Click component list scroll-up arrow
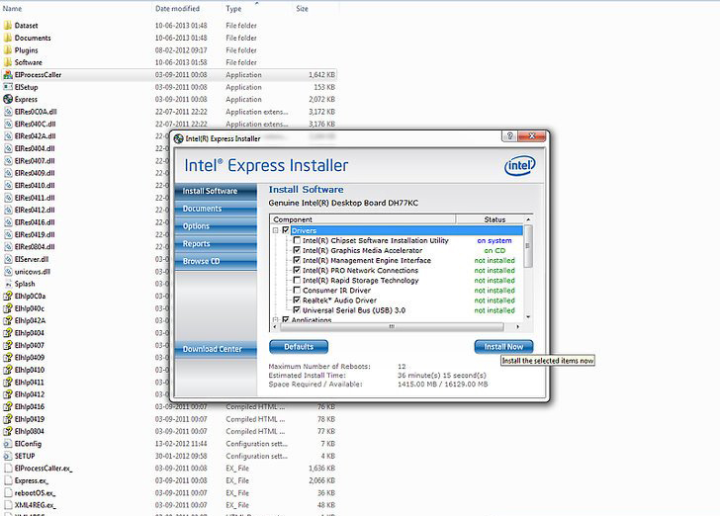Viewport: 720px width, 516px height. point(528,219)
